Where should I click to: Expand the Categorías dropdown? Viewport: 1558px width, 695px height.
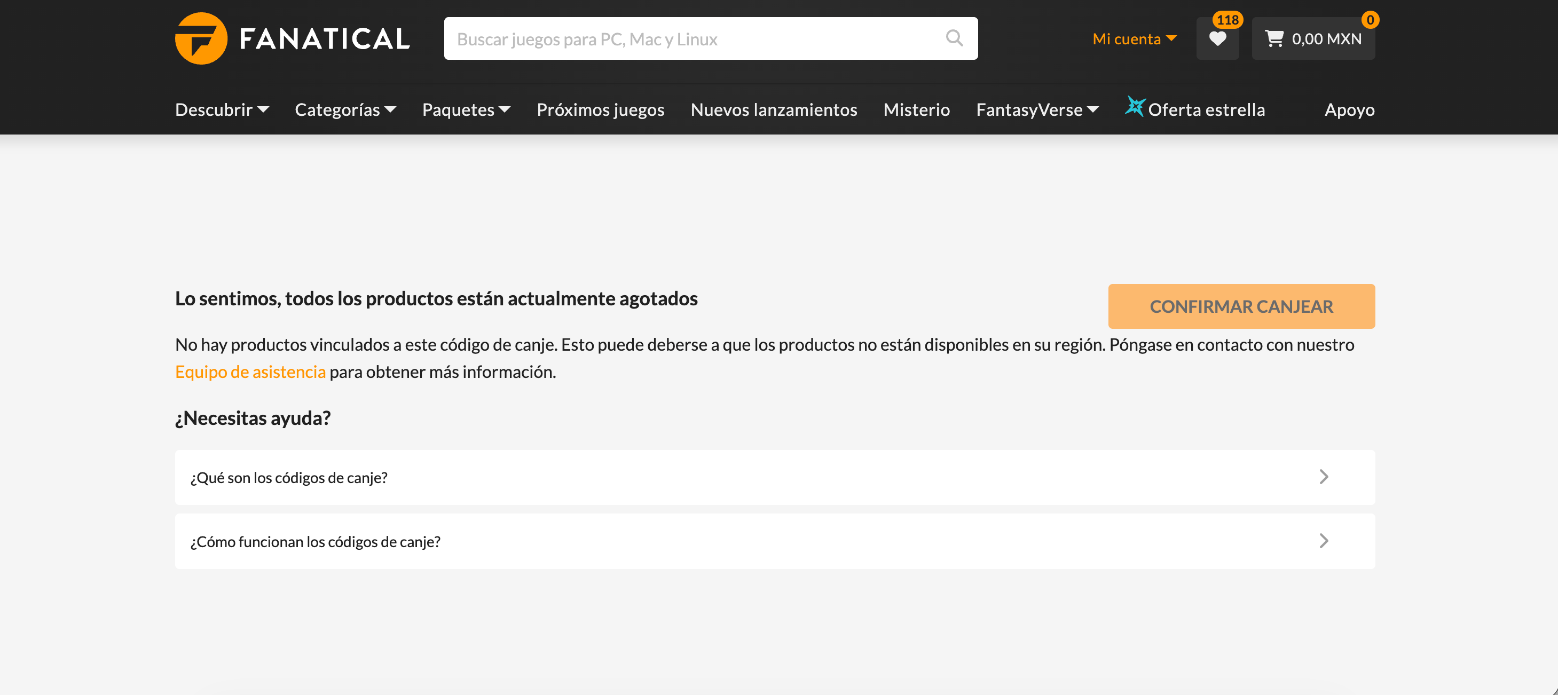(345, 109)
